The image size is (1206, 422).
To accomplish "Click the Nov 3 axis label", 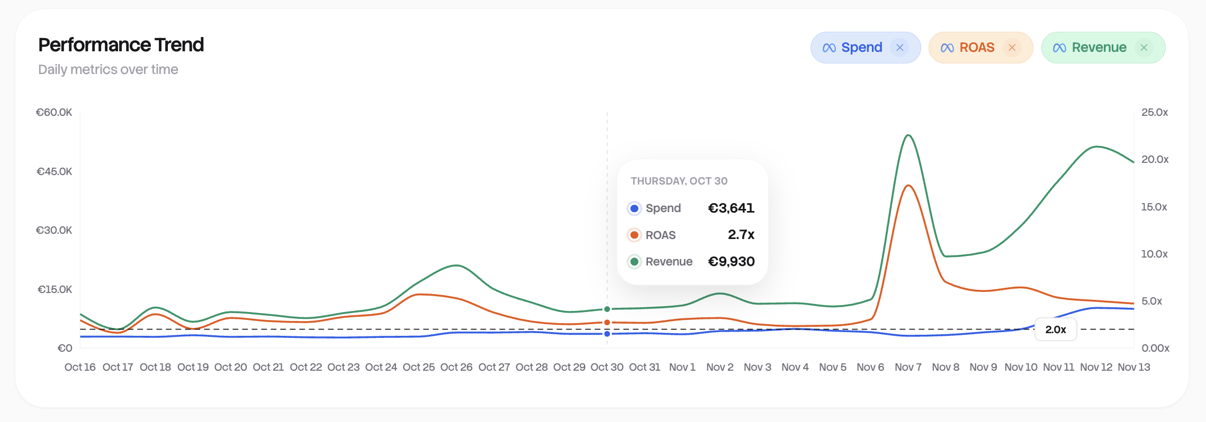I will 758,367.
